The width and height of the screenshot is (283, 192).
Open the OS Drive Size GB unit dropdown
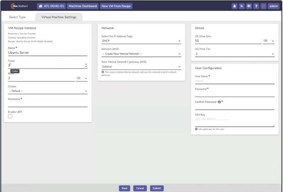click(x=269, y=41)
